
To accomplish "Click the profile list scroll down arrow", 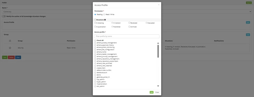I will coord(158,86).
